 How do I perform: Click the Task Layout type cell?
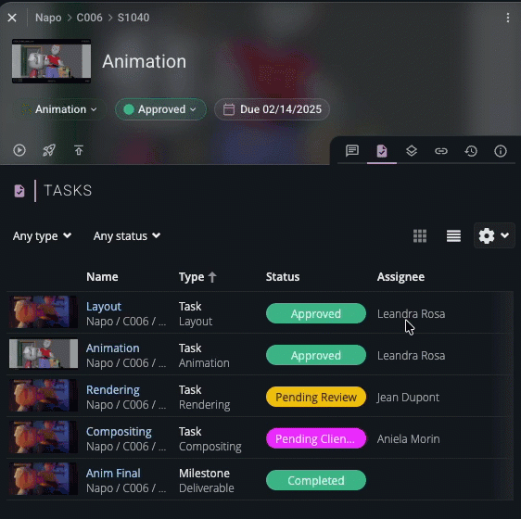196,313
